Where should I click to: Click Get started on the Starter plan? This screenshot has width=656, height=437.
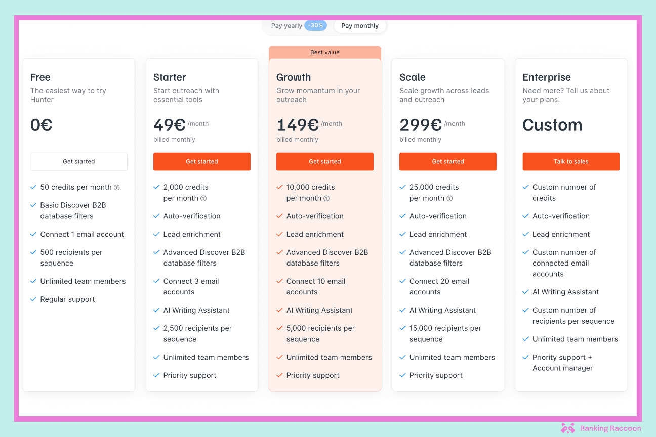pyautogui.click(x=202, y=162)
